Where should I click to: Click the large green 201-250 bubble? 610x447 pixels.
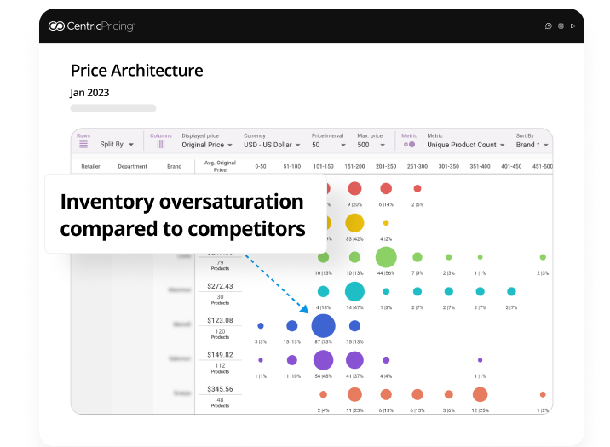point(386,256)
